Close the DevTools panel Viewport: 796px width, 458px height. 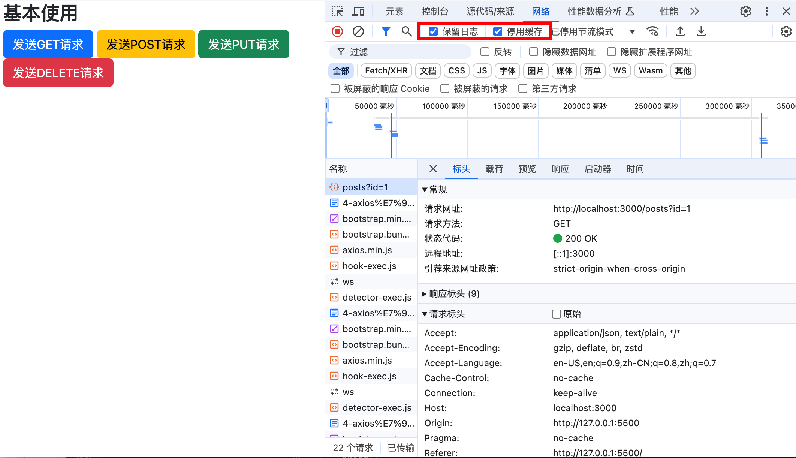786,12
